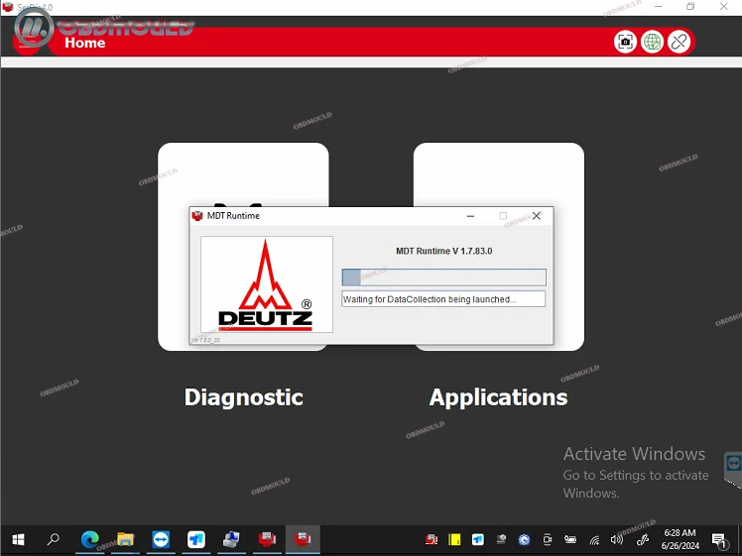Click the MDT Runtime progress bar
This screenshot has width=742, height=556.
(443, 278)
